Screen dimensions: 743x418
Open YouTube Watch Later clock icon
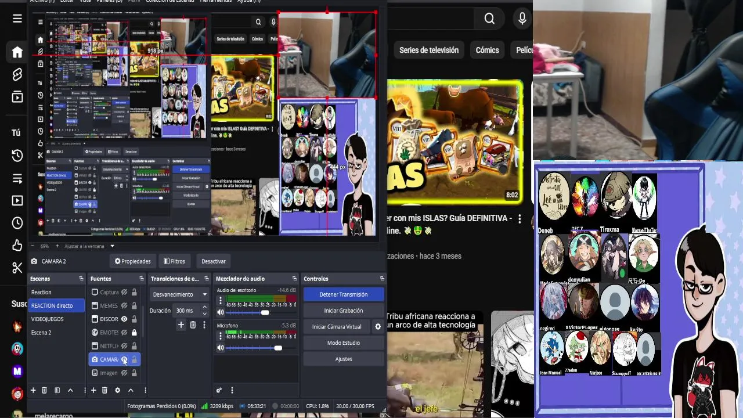pyautogui.click(x=17, y=223)
